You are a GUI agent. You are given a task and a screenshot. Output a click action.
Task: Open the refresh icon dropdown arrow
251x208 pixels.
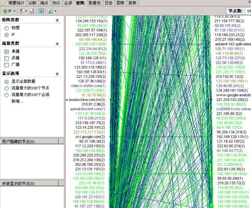pyautogui.click(x=55, y=11)
